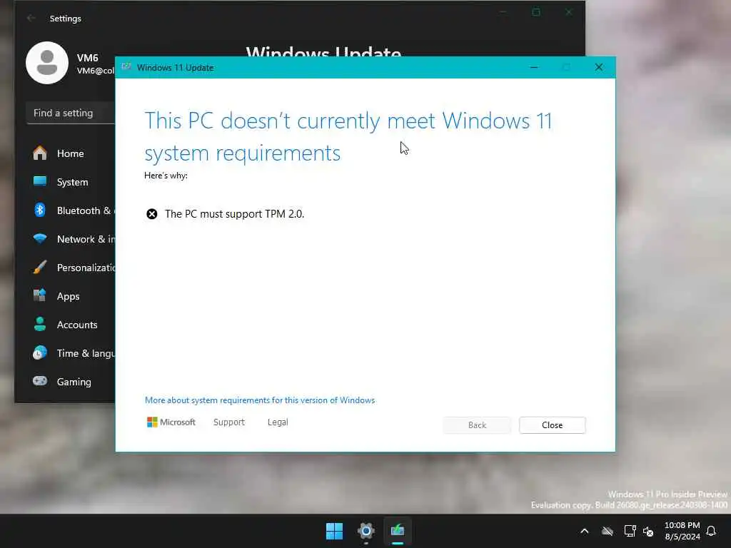Open the Support link
The width and height of the screenshot is (731, 548).
[229, 422]
